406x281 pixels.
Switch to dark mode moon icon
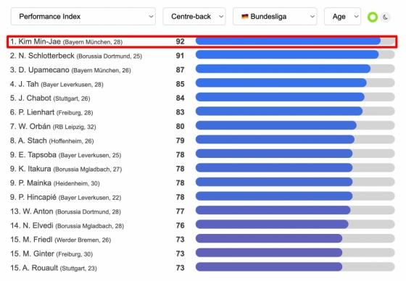click(385, 17)
